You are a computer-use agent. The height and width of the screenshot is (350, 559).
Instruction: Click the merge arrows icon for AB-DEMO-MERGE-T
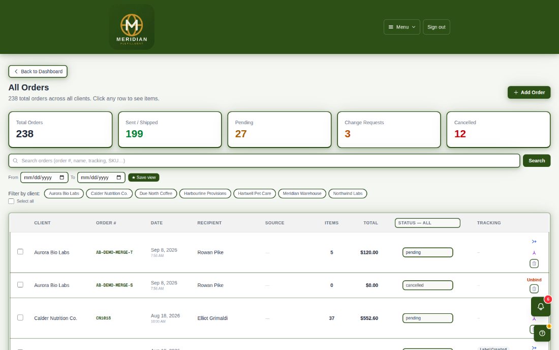coord(534,242)
